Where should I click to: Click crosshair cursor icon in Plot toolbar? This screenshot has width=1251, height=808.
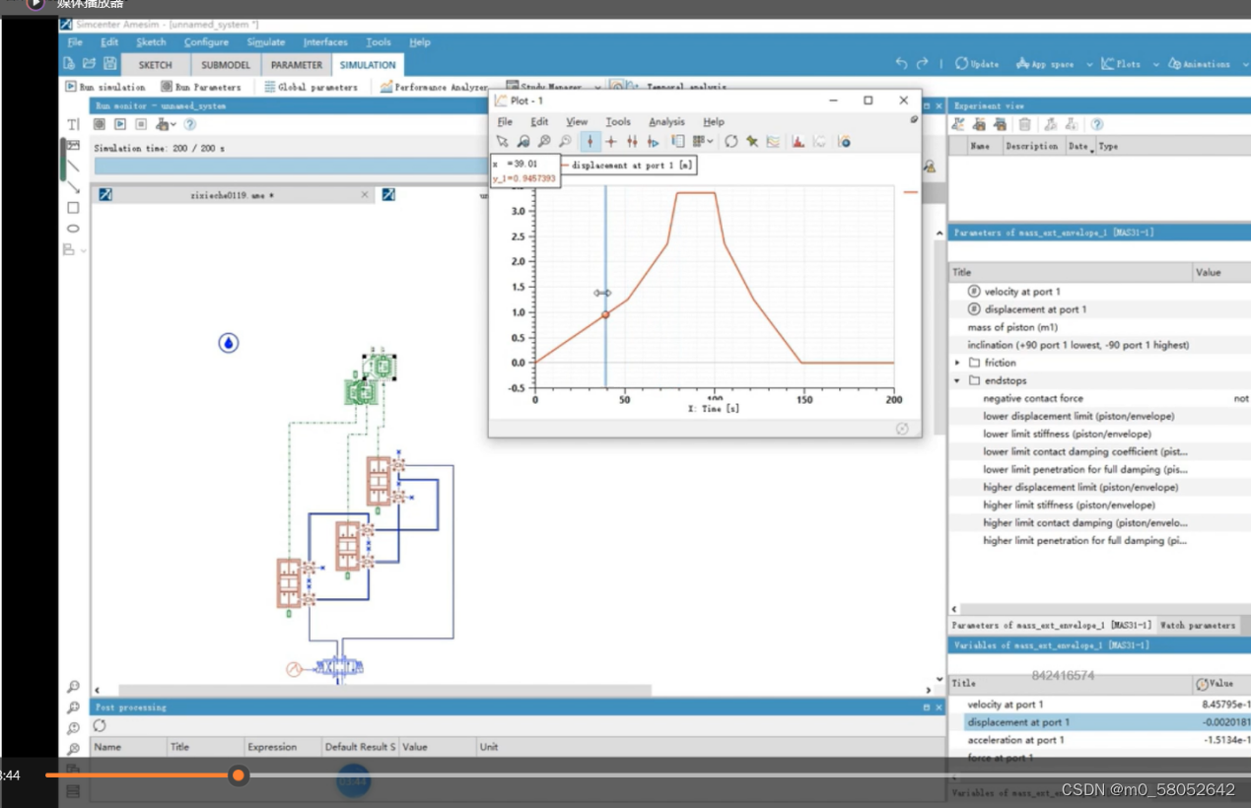[611, 142]
